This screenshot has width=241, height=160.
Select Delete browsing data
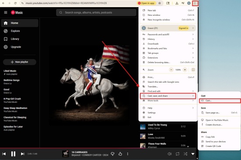[x=168, y=63]
